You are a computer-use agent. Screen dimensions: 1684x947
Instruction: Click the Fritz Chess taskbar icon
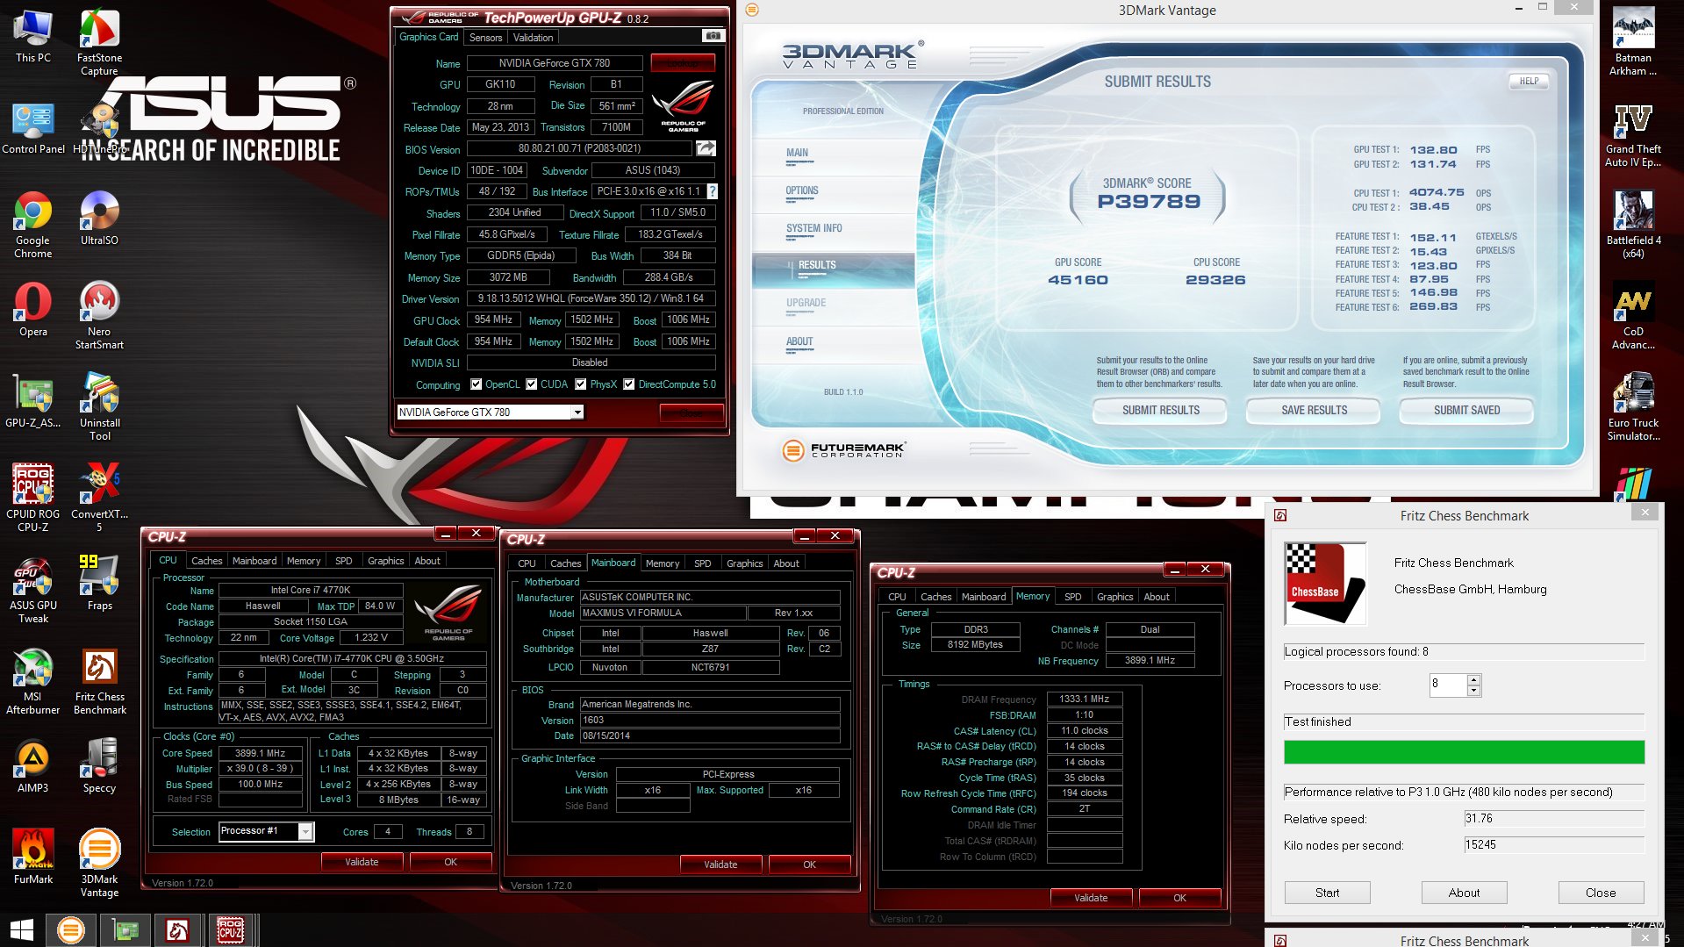pos(177,930)
